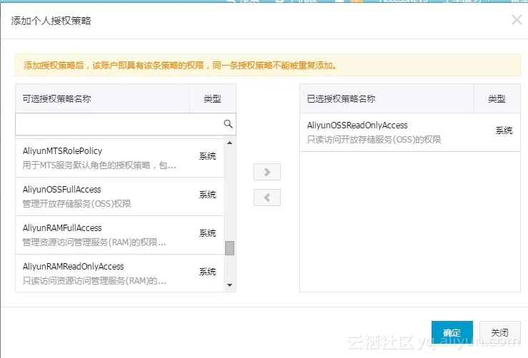528x358 pixels.
Task: Select the AliyunOSSFullAccess policy
Action: (x=119, y=197)
